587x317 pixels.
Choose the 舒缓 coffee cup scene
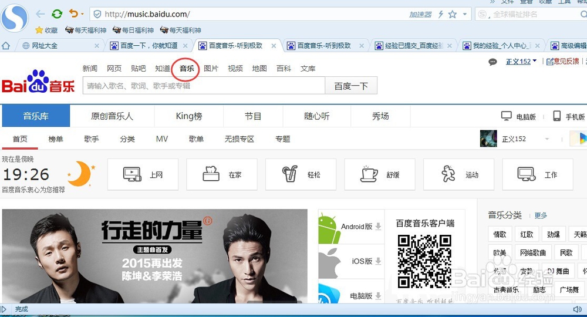(380, 174)
